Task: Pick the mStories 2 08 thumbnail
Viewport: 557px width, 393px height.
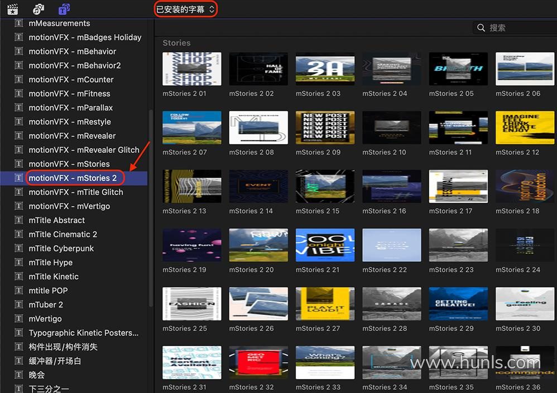Action: tap(258, 128)
